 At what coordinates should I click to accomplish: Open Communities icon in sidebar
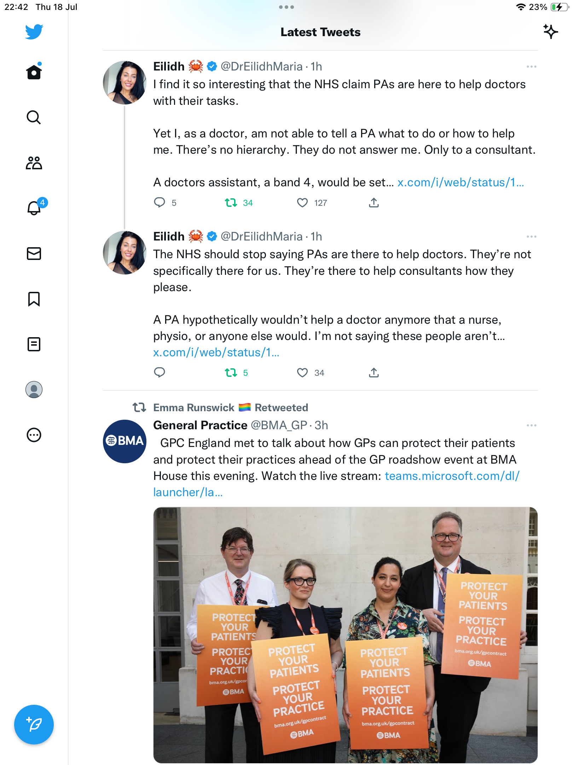pyautogui.click(x=34, y=163)
